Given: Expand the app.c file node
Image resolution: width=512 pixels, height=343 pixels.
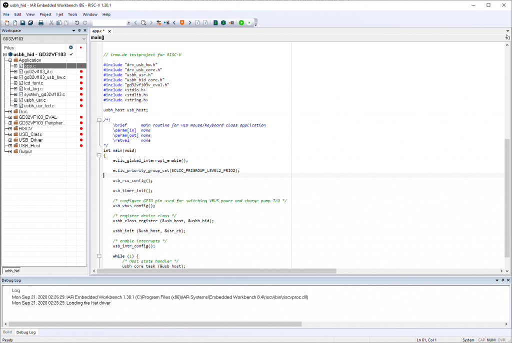Looking at the screenshot, I should (x=15, y=66).
